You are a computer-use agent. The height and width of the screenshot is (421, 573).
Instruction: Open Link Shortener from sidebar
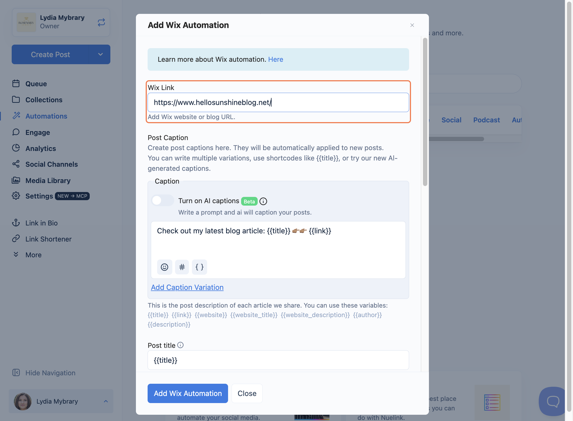pos(49,239)
